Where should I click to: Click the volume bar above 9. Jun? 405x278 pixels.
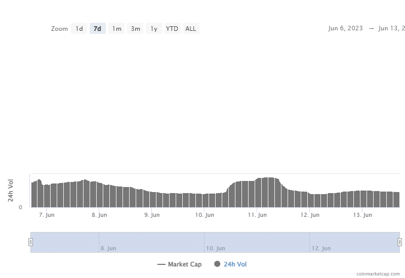click(152, 199)
